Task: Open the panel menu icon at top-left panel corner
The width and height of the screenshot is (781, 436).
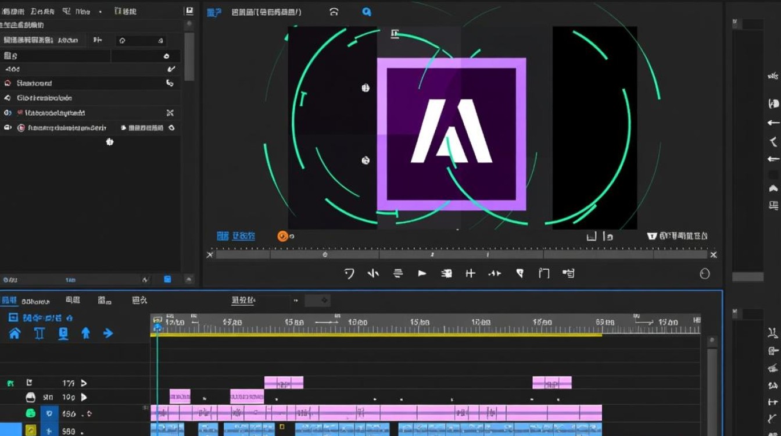Action: point(189,11)
